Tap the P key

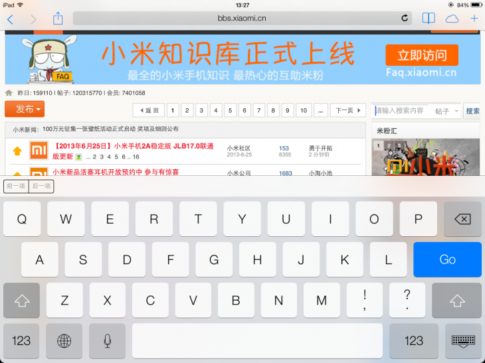(418, 219)
